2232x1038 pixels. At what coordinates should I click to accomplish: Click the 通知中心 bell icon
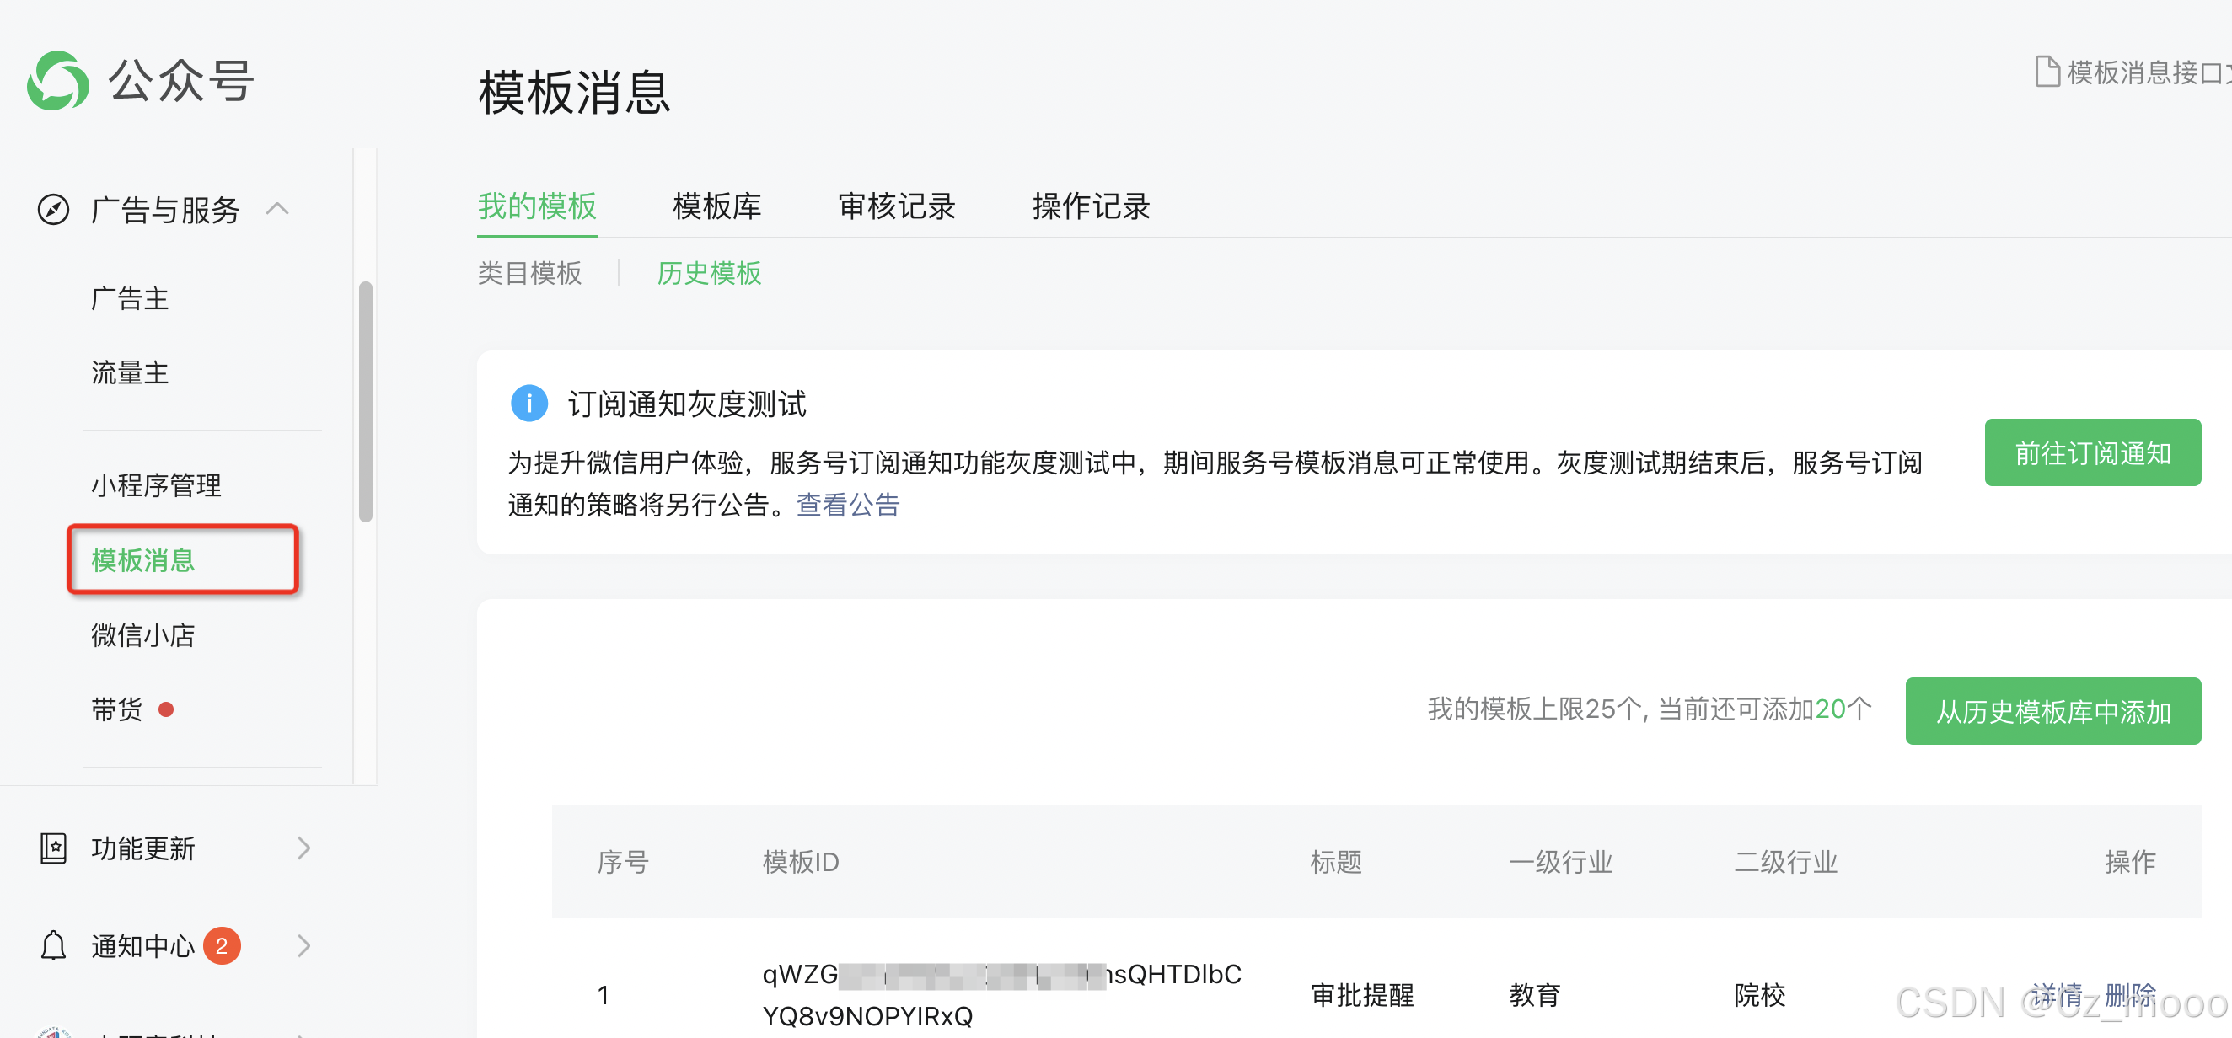coord(53,945)
